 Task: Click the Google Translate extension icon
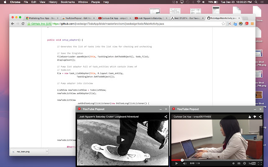(x=235, y=24)
